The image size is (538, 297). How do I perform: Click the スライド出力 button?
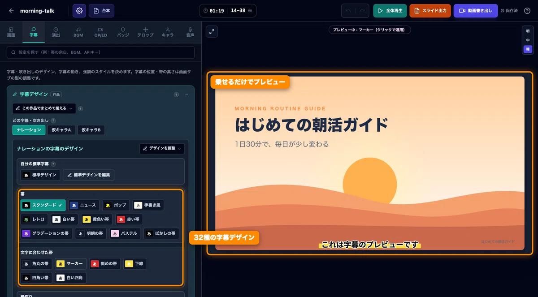tap(430, 11)
